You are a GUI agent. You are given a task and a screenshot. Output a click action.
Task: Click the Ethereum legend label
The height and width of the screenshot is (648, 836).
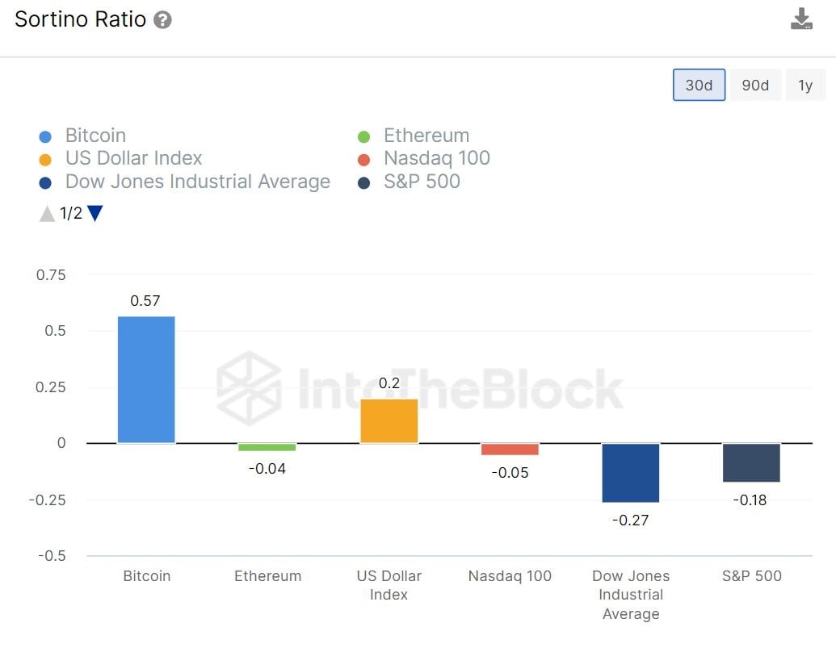tap(426, 136)
